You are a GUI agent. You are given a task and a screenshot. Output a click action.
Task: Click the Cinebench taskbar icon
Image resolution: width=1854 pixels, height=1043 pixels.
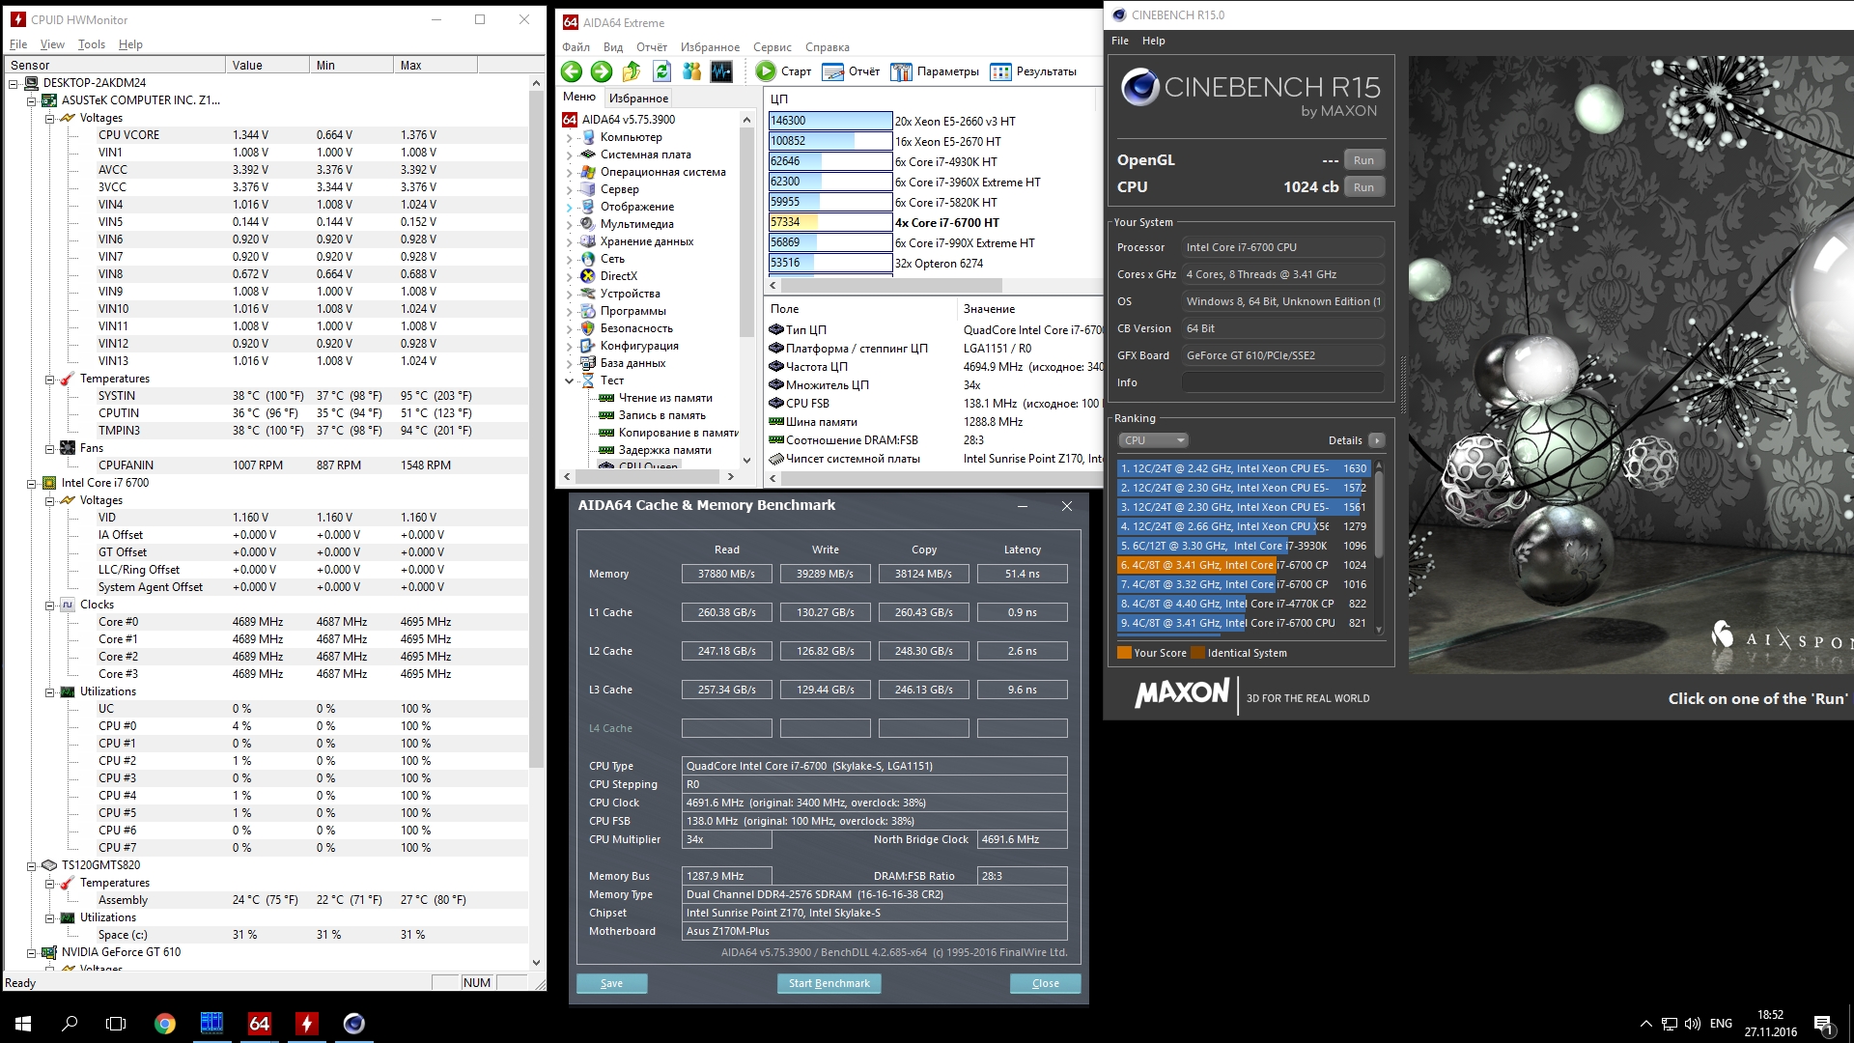coord(354,1023)
